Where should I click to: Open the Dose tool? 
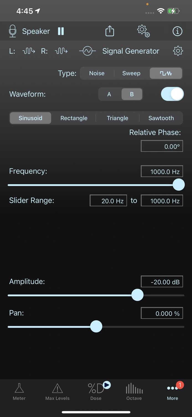(96, 392)
